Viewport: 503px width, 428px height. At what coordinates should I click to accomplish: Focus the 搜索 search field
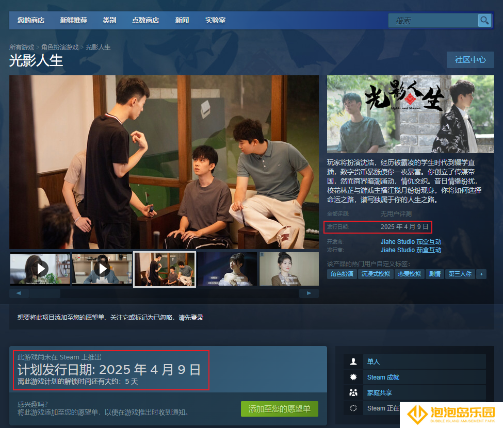[433, 21]
